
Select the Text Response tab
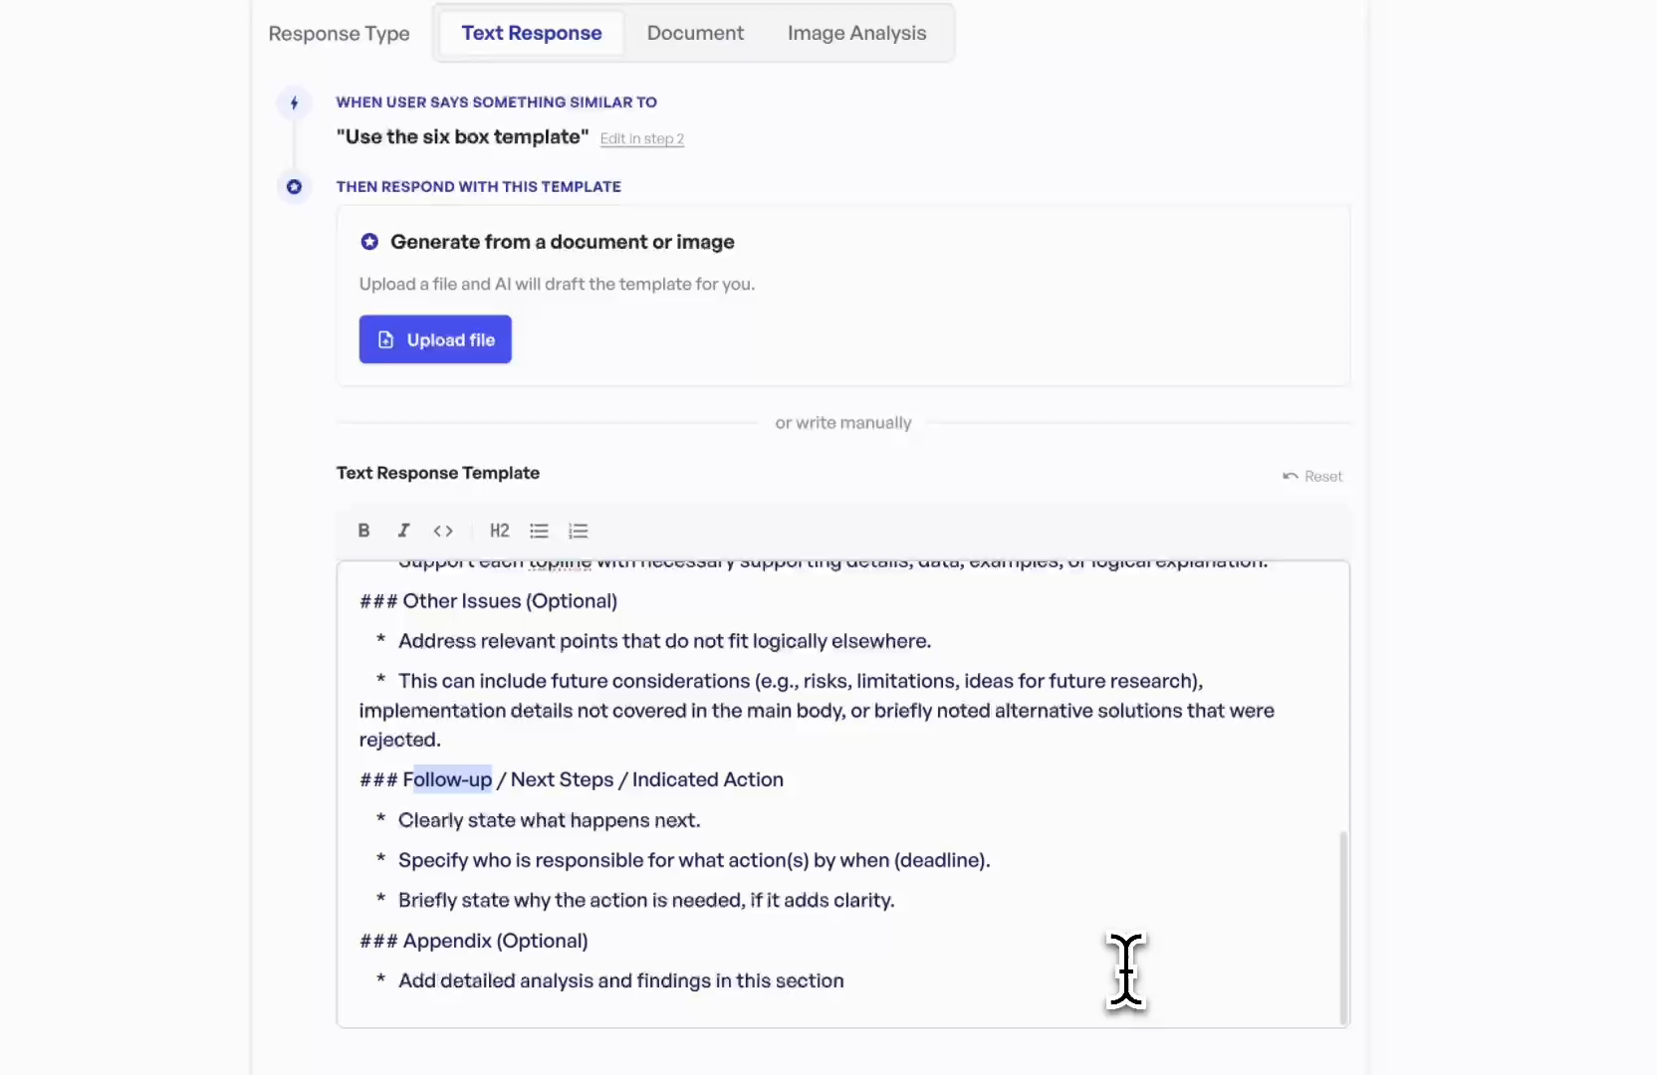click(531, 32)
